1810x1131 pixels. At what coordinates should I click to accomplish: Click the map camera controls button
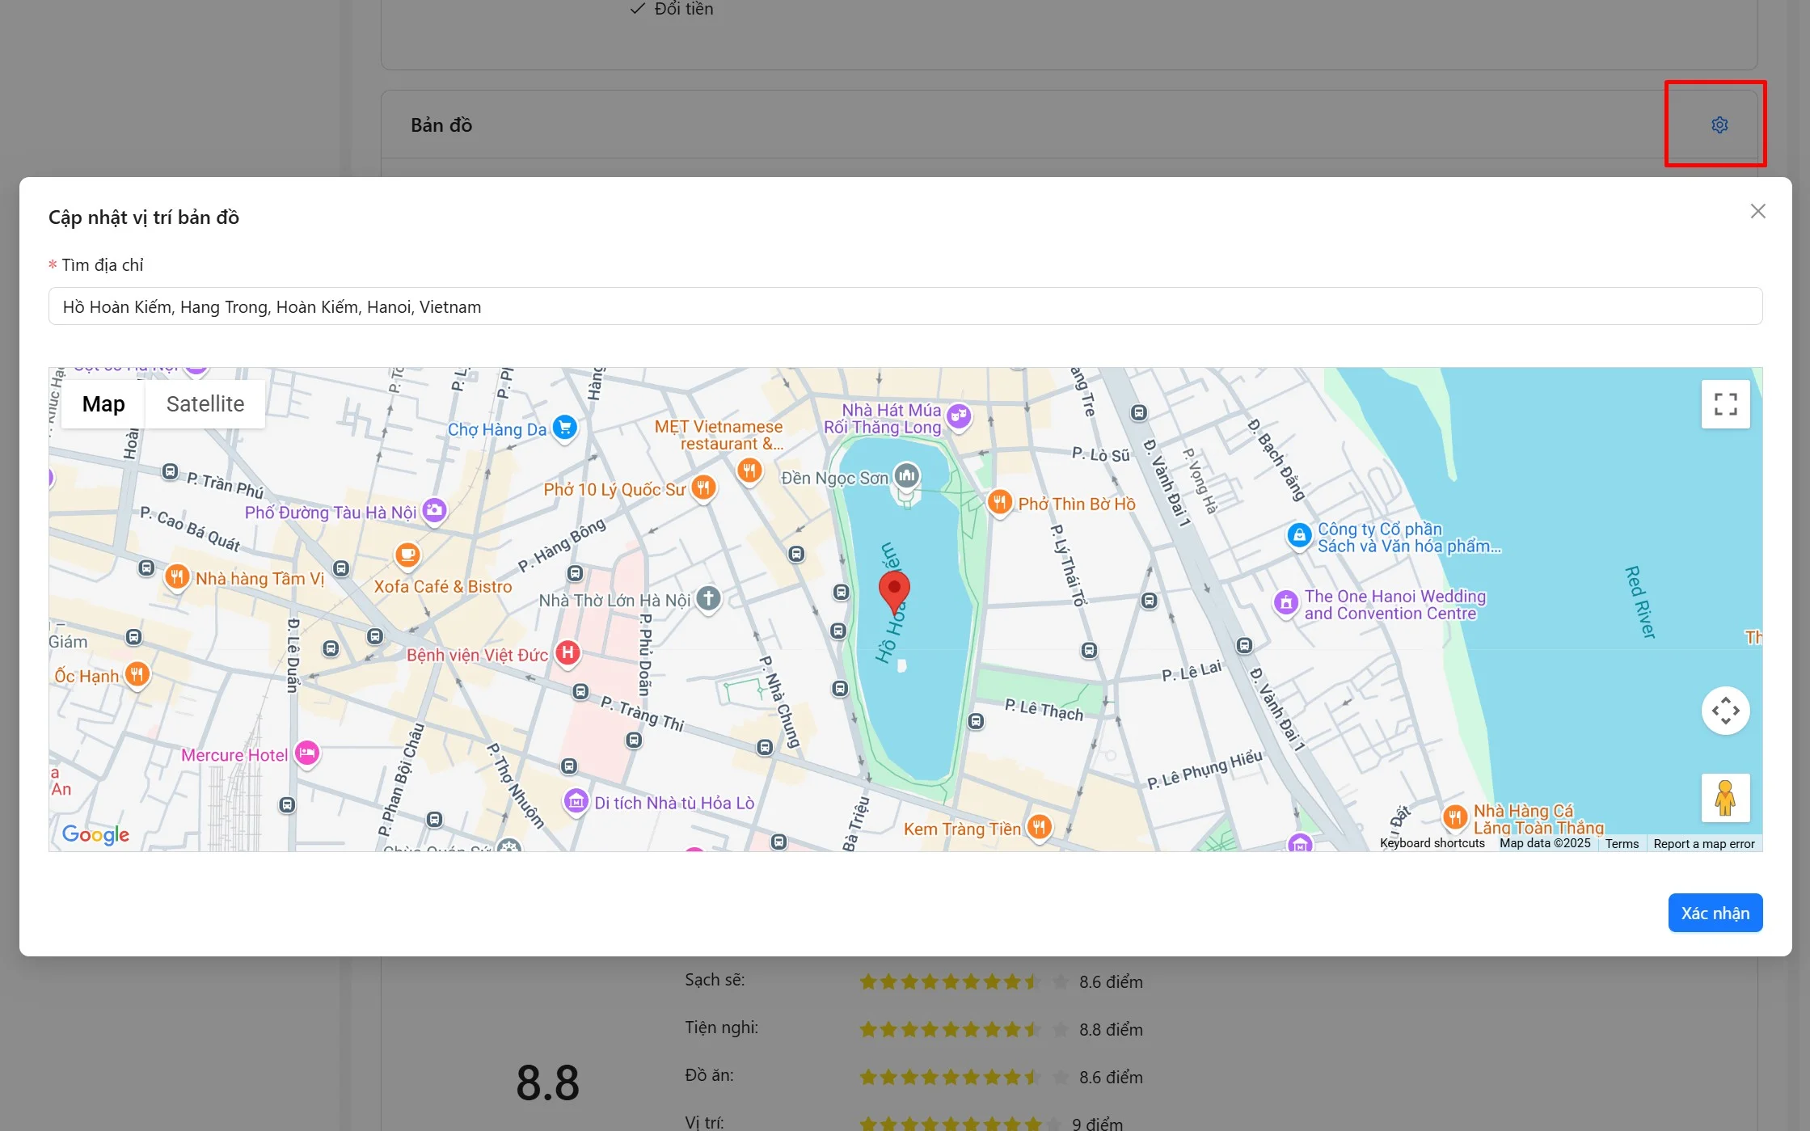(x=1725, y=711)
